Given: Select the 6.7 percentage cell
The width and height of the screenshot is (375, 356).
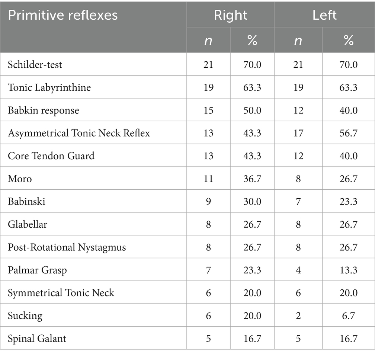Looking at the screenshot, I should click(x=349, y=316).
